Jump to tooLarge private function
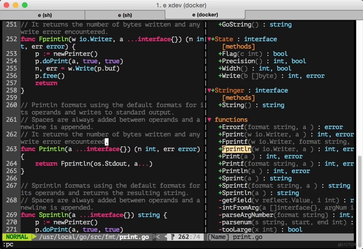 (260, 230)
